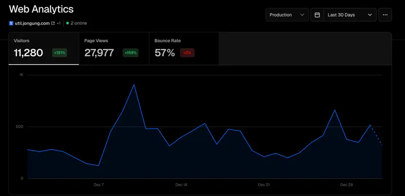Click the +121% visitors change badge
The width and height of the screenshot is (405, 196).
pos(60,53)
